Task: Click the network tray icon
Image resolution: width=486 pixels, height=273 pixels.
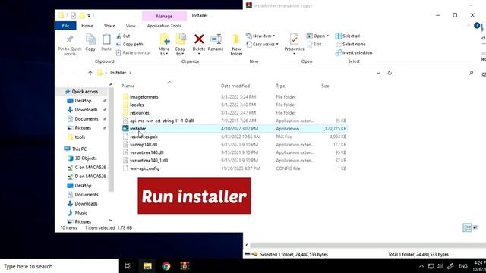Action: coord(431,266)
